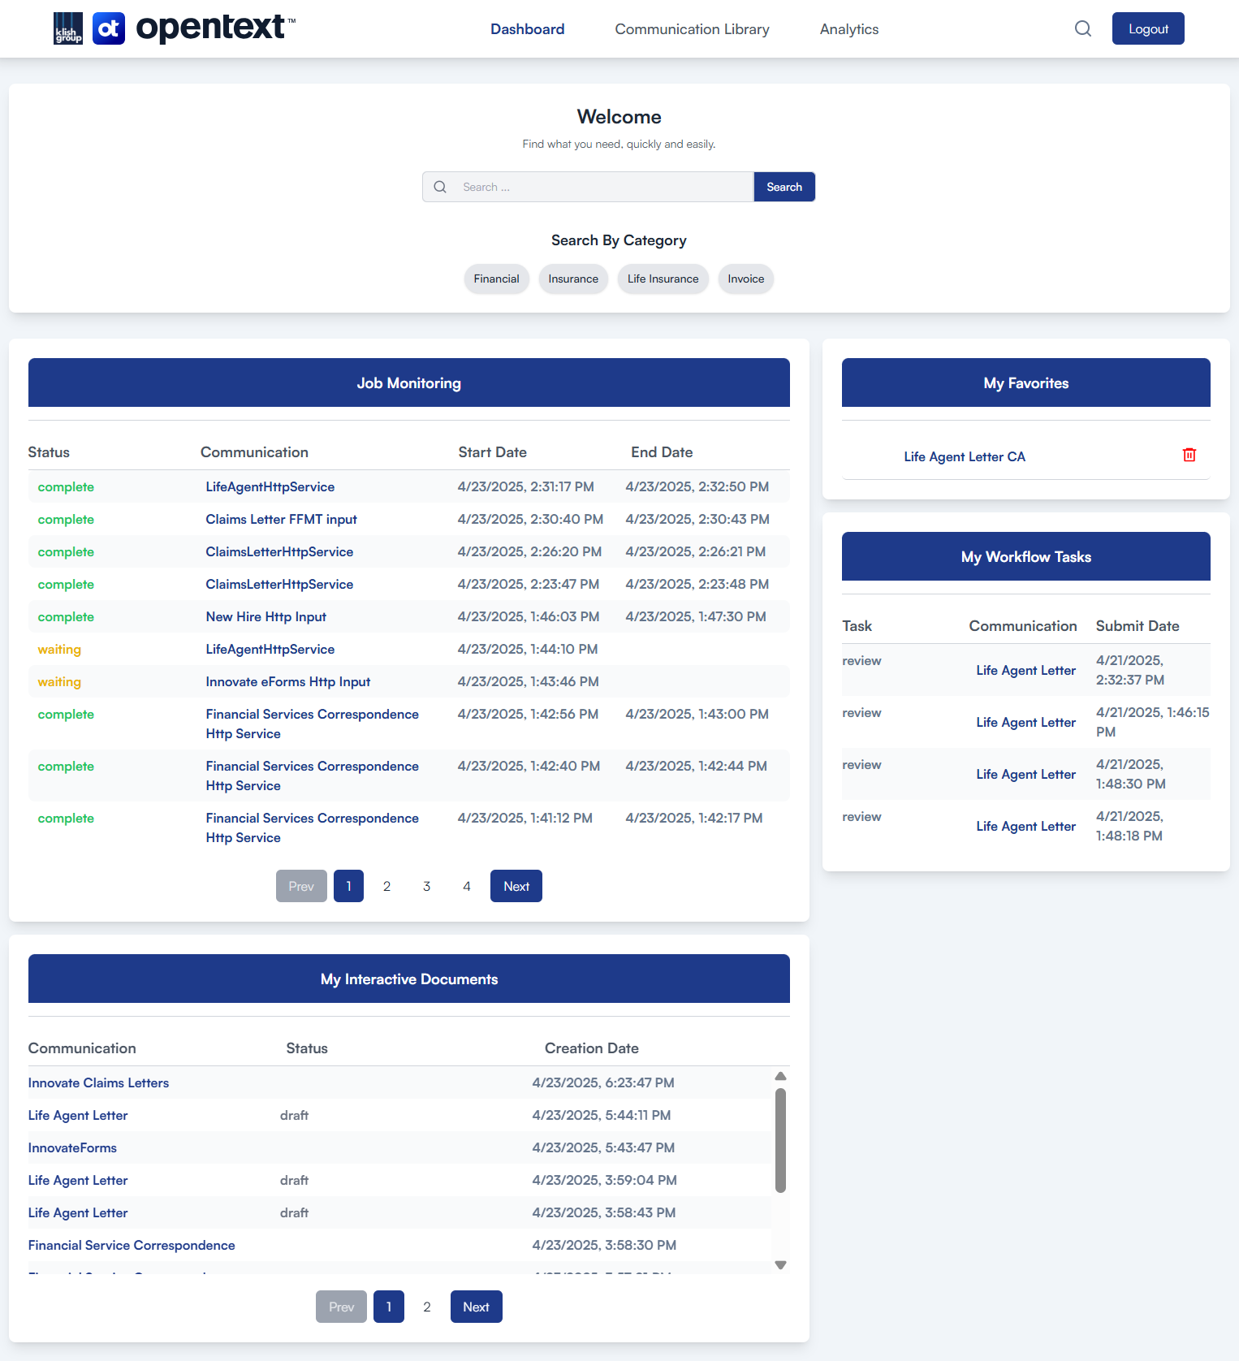Open the Dashboard menu item

pyautogui.click(x=528, y=29)
